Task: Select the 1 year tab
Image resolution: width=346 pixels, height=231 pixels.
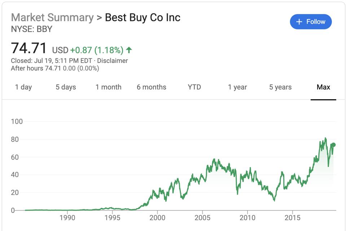Action: 237,87
